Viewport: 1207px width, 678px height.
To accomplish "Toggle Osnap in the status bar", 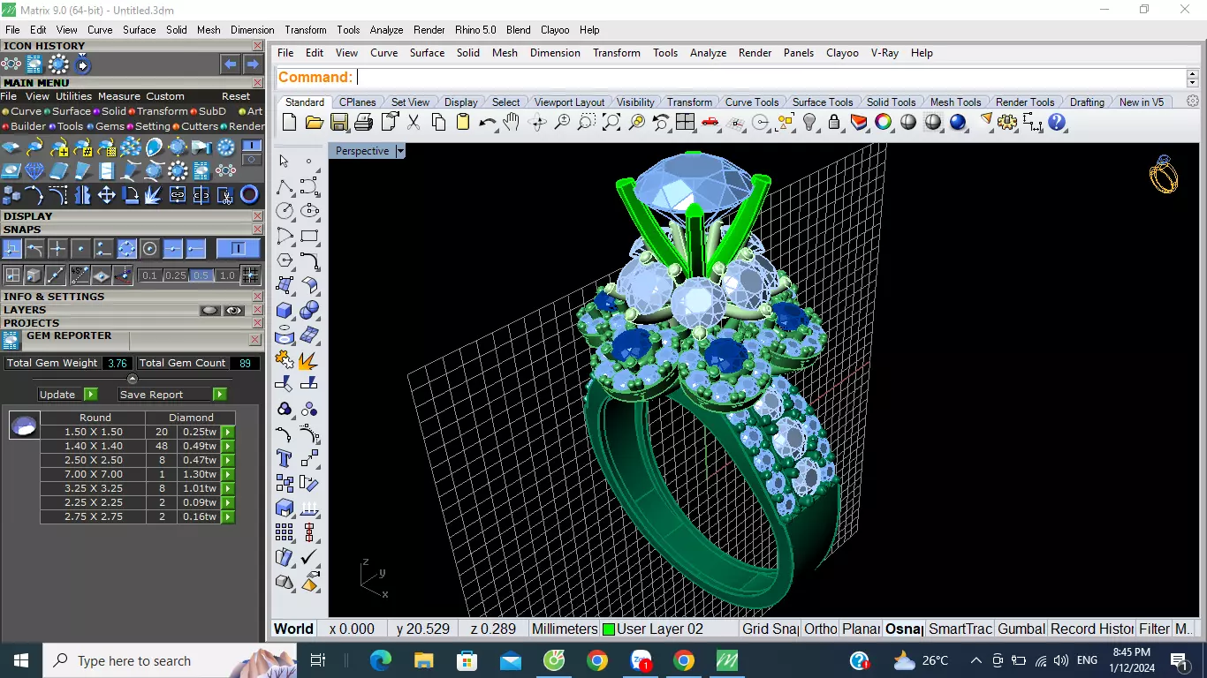I will pyautogui.click(x=904, y=629).
